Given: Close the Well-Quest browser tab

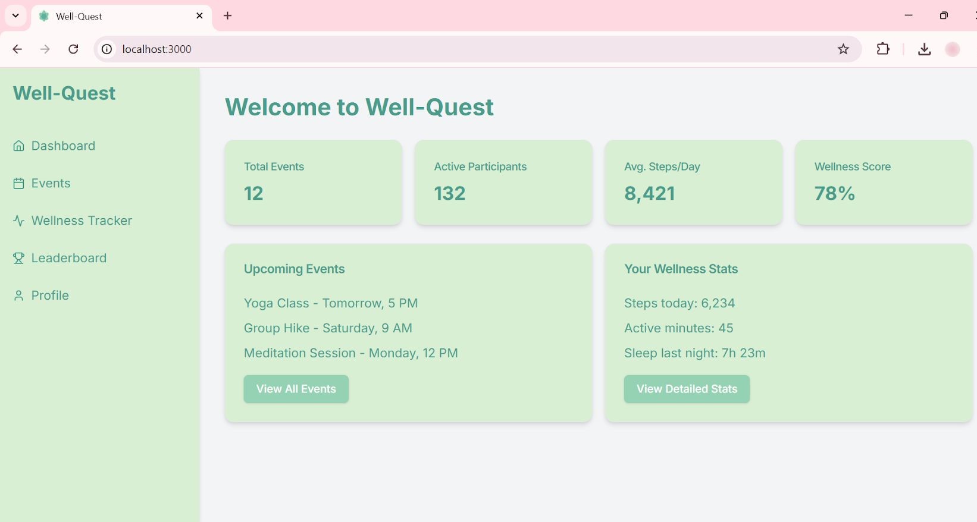Looking at the screenshot, I should (x=199, y=16).
